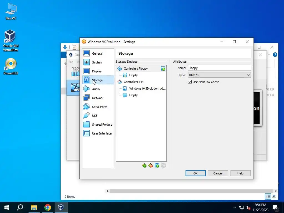Viewport: 284px width, 213px height.
Task: Click the USB plug icon
Action: pos(87,115)
